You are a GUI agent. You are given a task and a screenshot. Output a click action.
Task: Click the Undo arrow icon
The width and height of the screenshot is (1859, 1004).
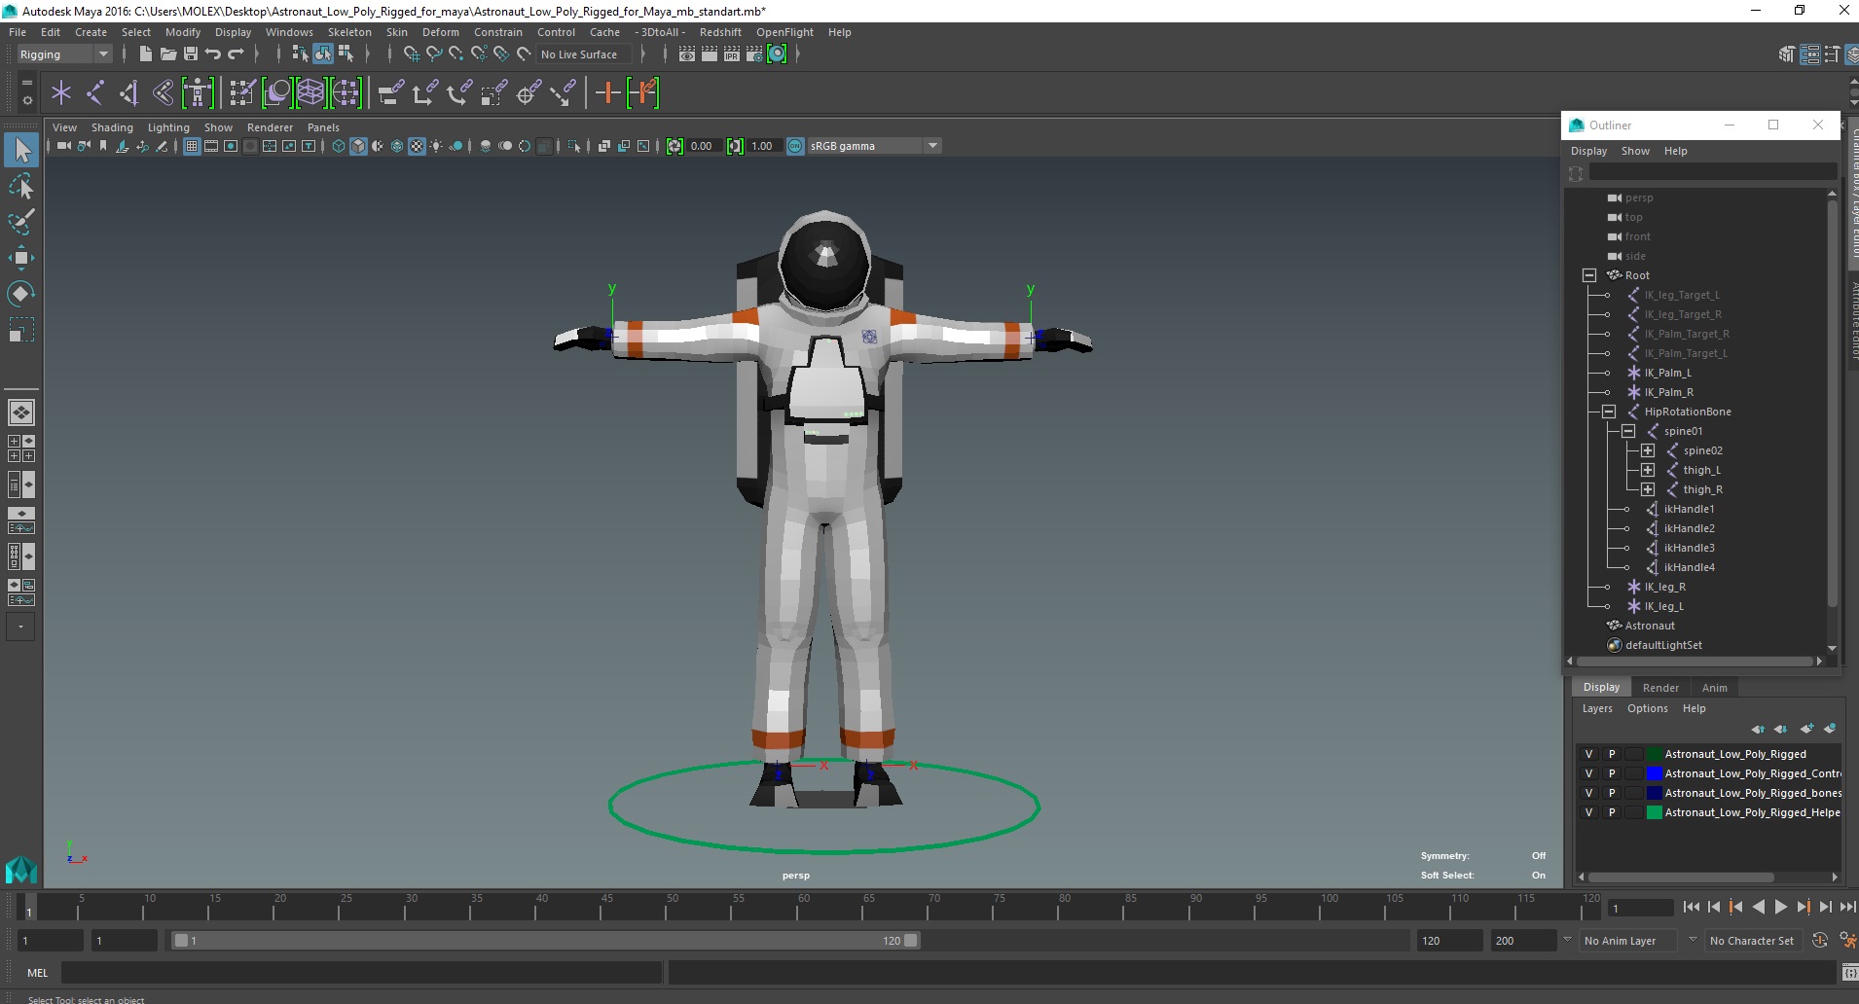[x=213, y=54]
